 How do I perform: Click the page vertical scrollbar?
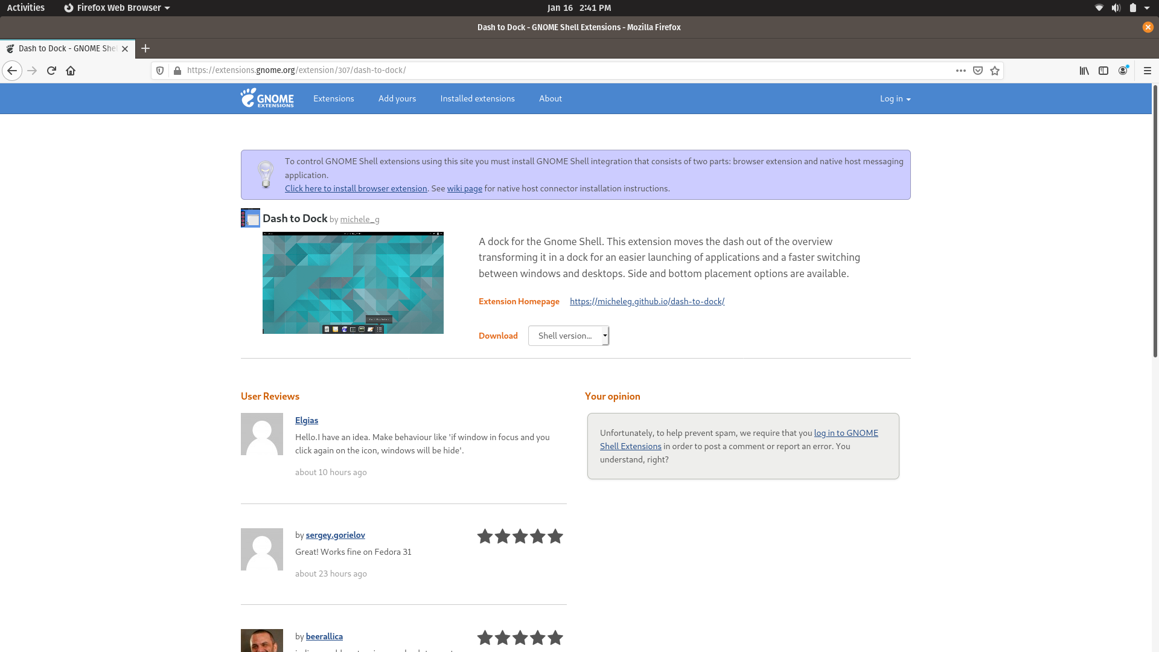click(1155, 221)
